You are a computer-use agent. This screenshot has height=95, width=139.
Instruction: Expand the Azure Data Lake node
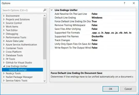pos(4,41)
